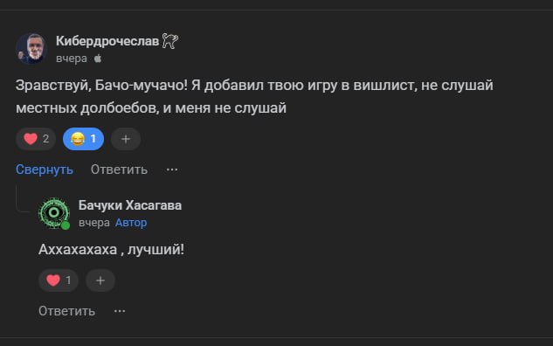
Task: Click the green online status dot
Action: 66,225
